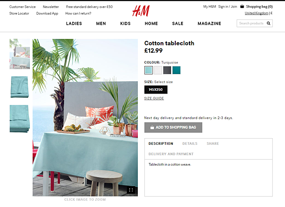
Task: Open the HOME menu
Action: (151, 23)
